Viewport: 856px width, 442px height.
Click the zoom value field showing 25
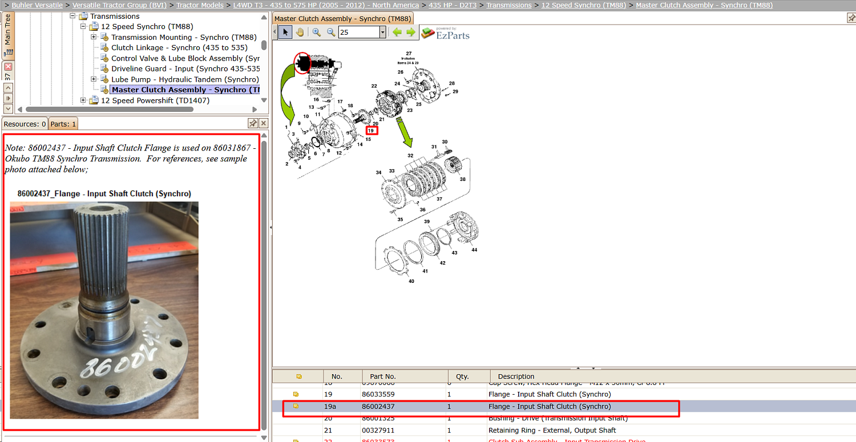(x=359, y=33)
